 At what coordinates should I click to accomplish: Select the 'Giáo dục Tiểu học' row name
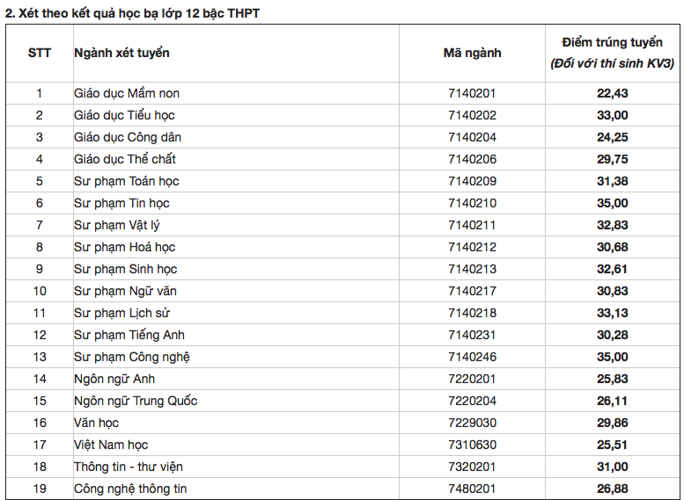(x=124, y=115)
